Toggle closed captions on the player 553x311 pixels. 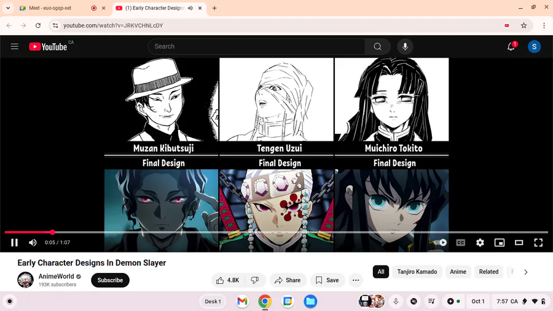[x=461, y=243]
